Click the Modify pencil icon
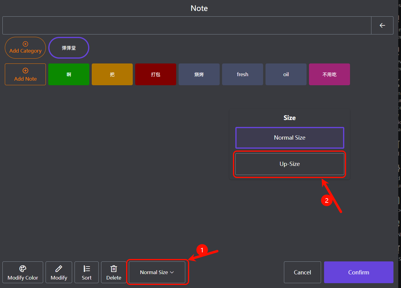 pos(59,268)
